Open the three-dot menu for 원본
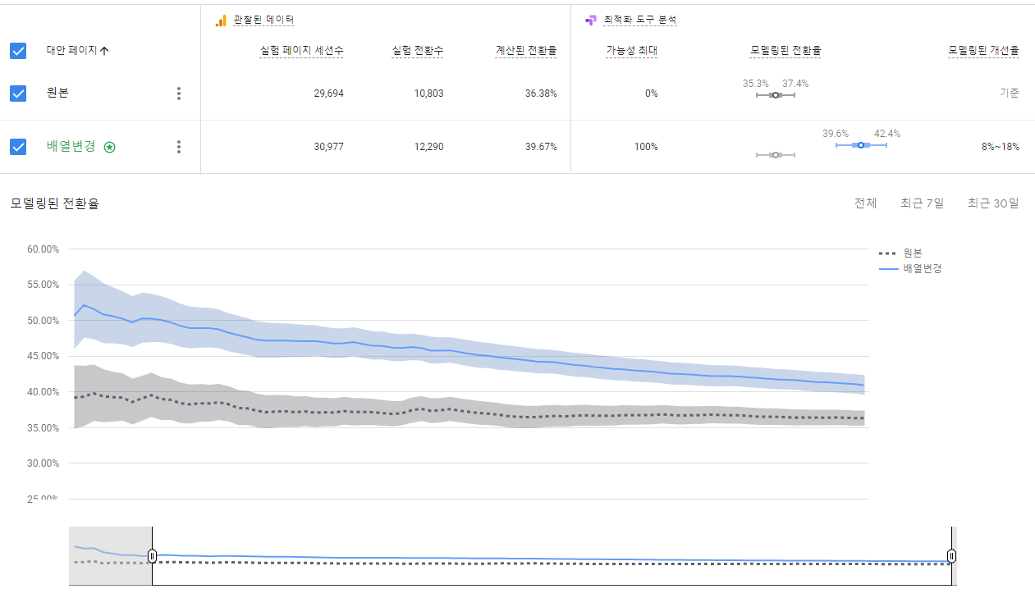The height and width of the screenshot is (607, 1035). point(179,94)
